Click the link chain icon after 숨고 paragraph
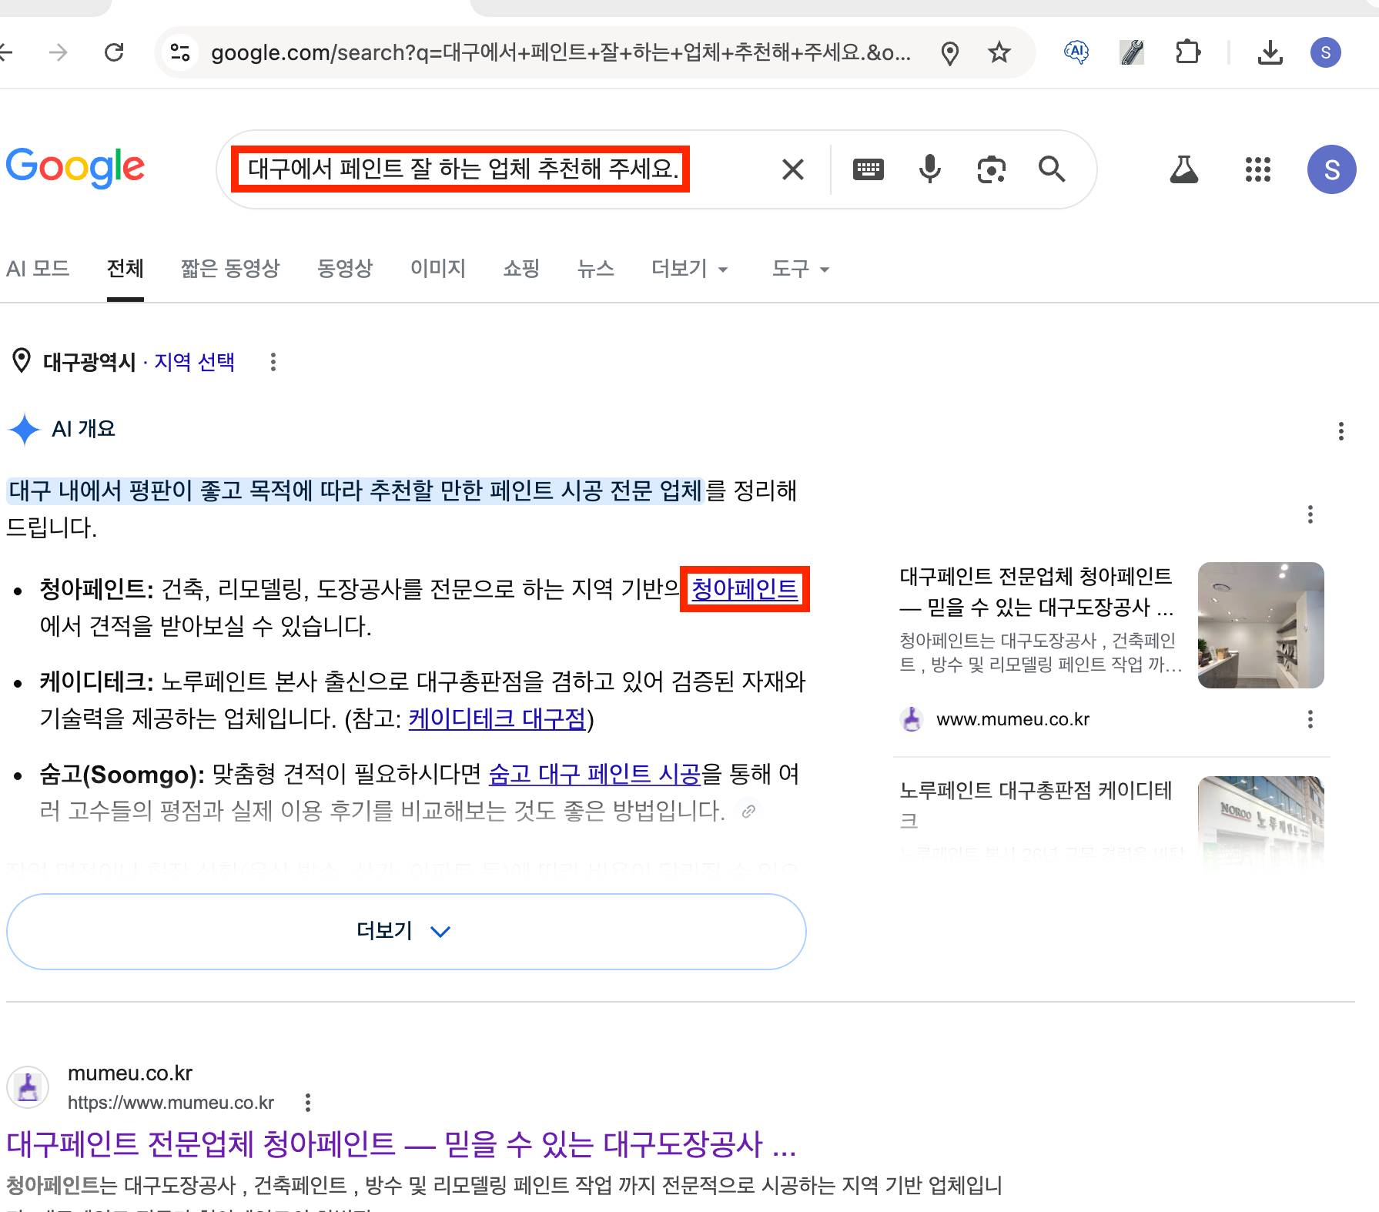The width and height of the screenshot is (1379, 1212). pos(748,811)
